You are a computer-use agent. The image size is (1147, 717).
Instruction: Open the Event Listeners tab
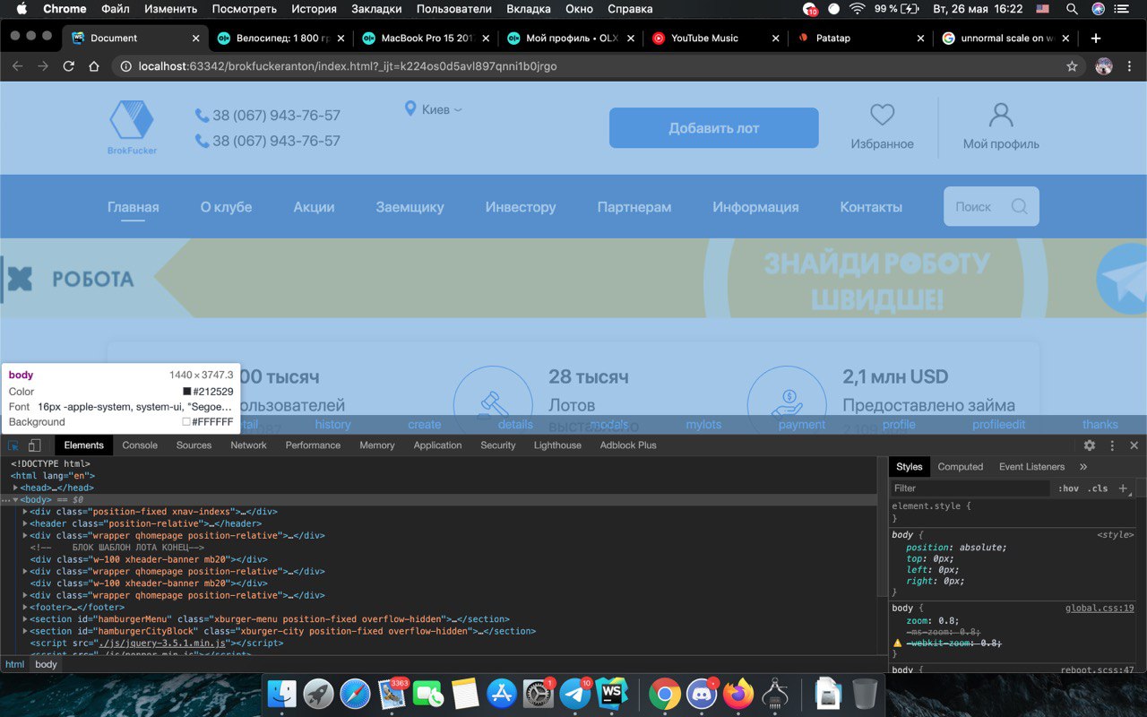point(1031,467)
